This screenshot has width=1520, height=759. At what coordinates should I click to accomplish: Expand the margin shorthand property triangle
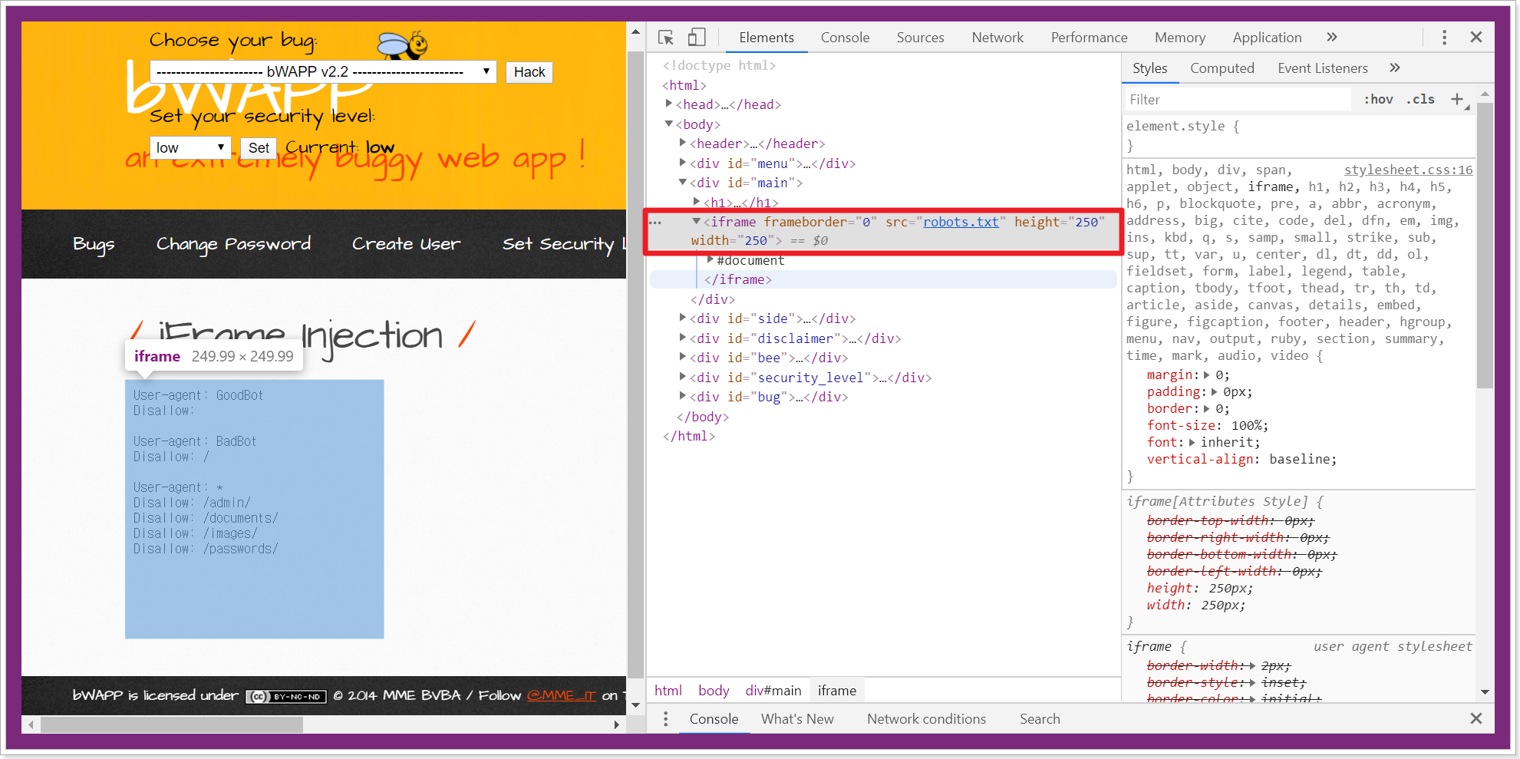coord(1207,375)
